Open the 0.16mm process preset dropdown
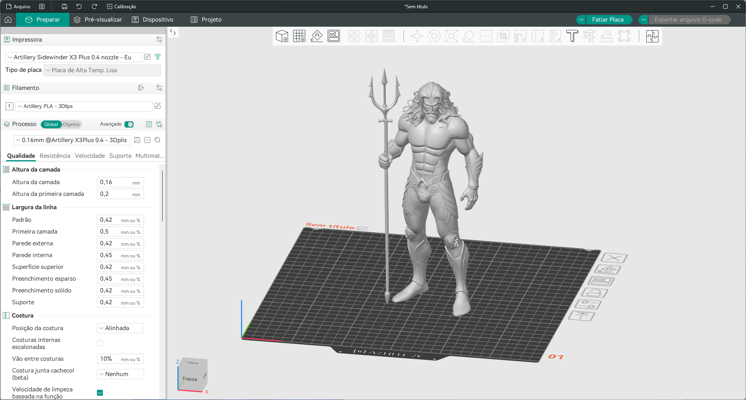 pos(72,140)
